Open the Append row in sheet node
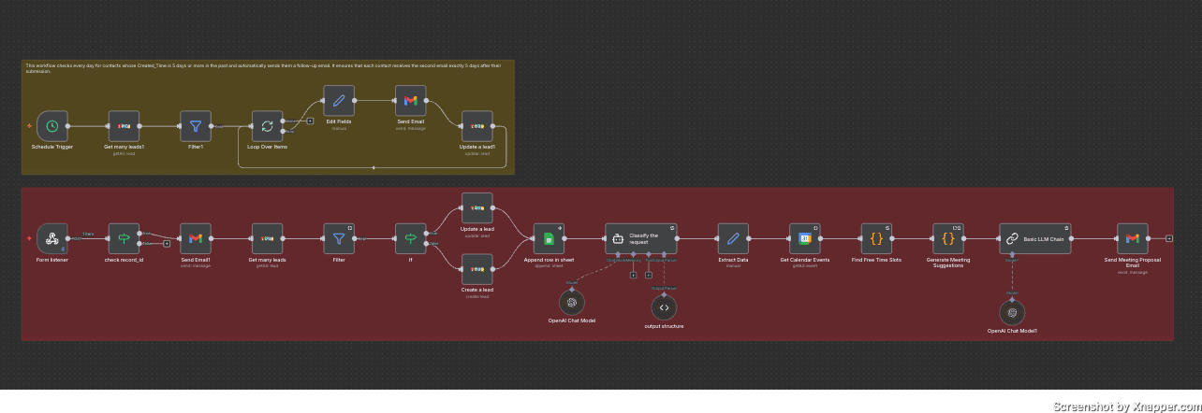This screenshot has width=1202, height=413. (x=550, y=238)
